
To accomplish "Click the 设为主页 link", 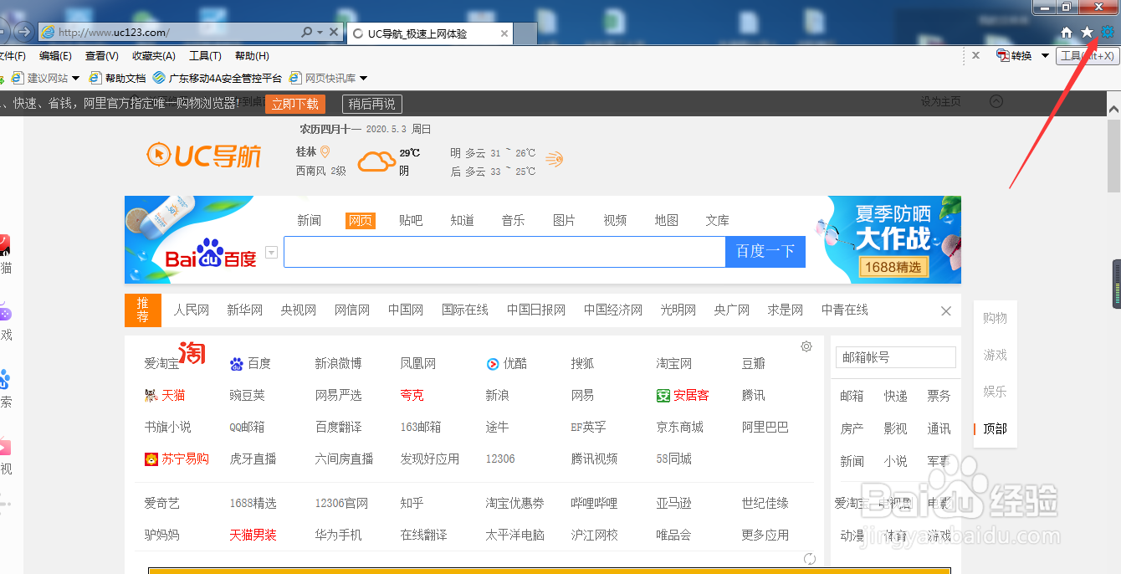I will pos(940,101).
